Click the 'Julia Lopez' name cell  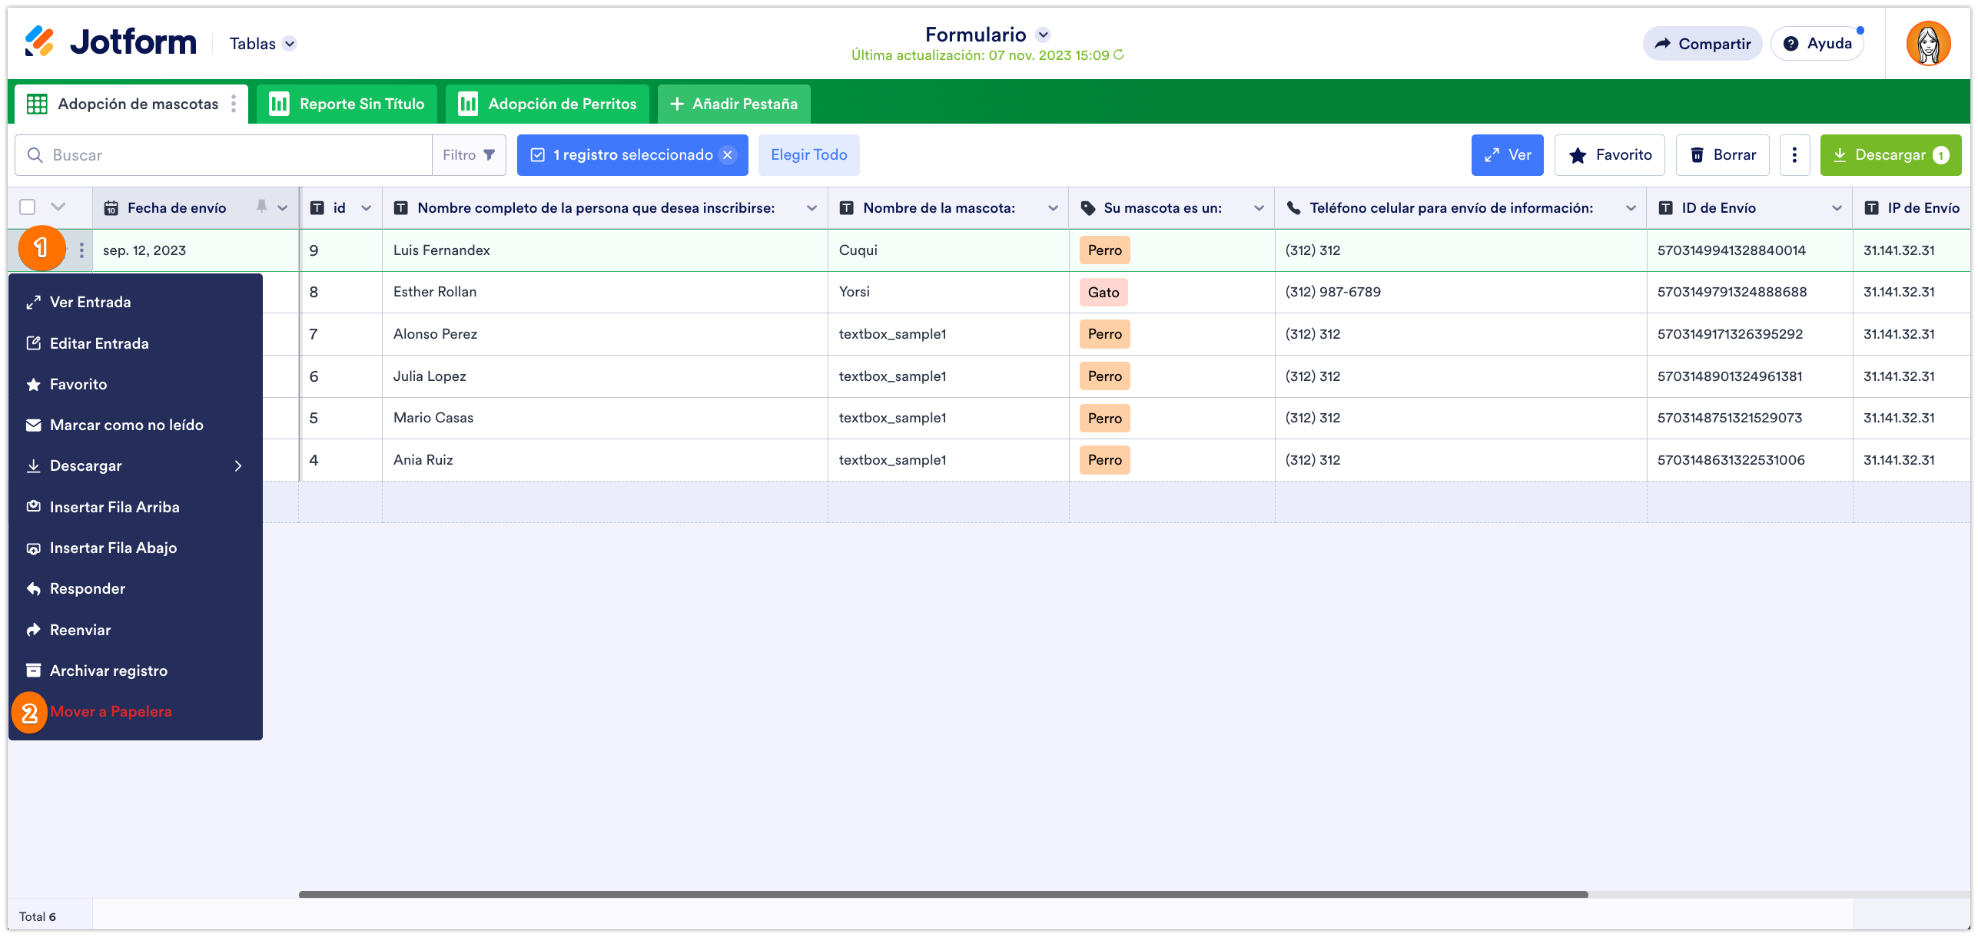[x=605, y=376]
